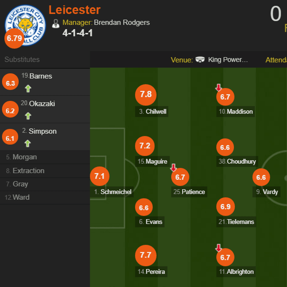Click the Substitutes header

tap(22, 59)
